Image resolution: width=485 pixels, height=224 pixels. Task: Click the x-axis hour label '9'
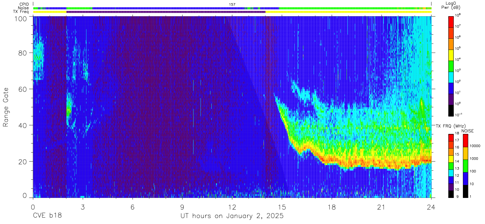point(182,207)
